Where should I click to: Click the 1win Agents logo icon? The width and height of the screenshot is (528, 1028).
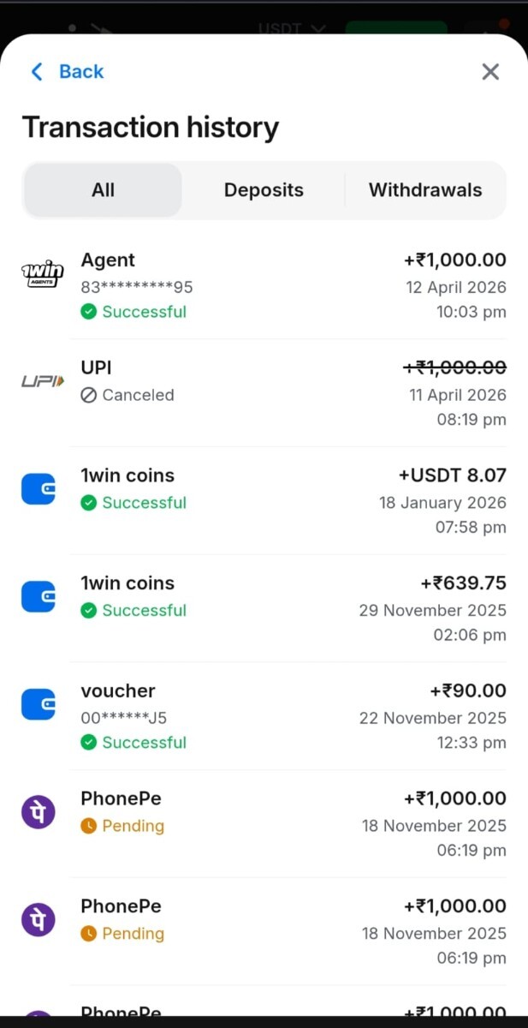[x=42, y=274]
